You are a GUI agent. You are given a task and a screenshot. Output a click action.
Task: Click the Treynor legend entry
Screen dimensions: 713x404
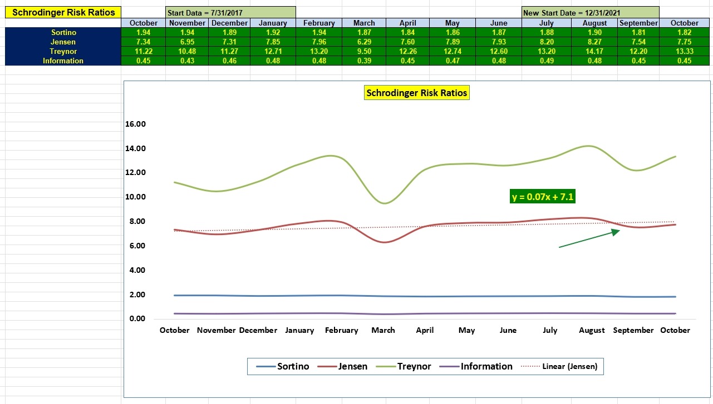click(x=404, y=366)
